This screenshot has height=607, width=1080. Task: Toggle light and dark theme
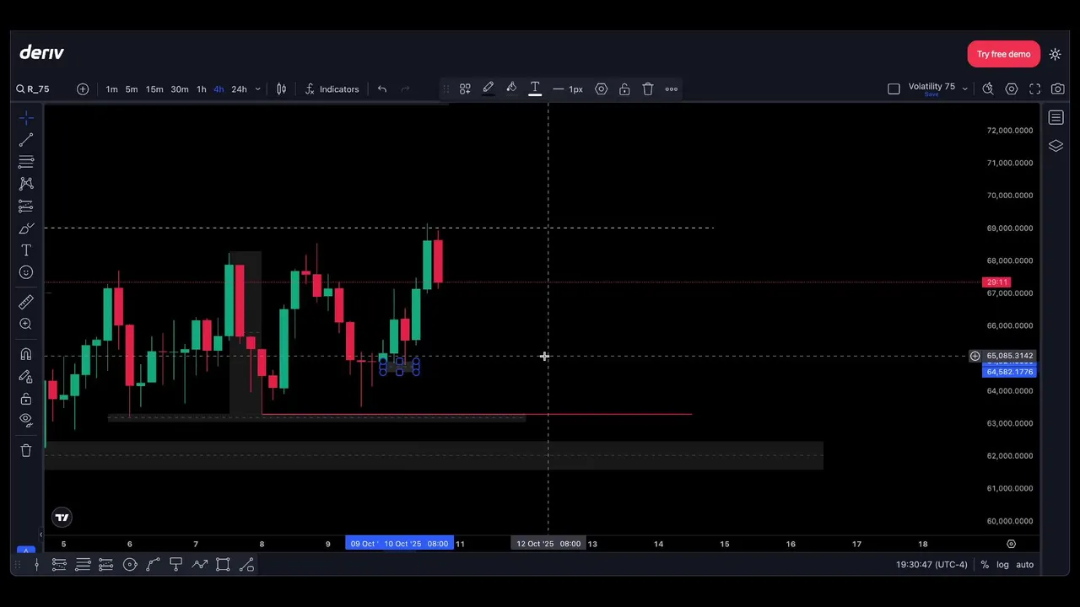(x=1055, y=54)
